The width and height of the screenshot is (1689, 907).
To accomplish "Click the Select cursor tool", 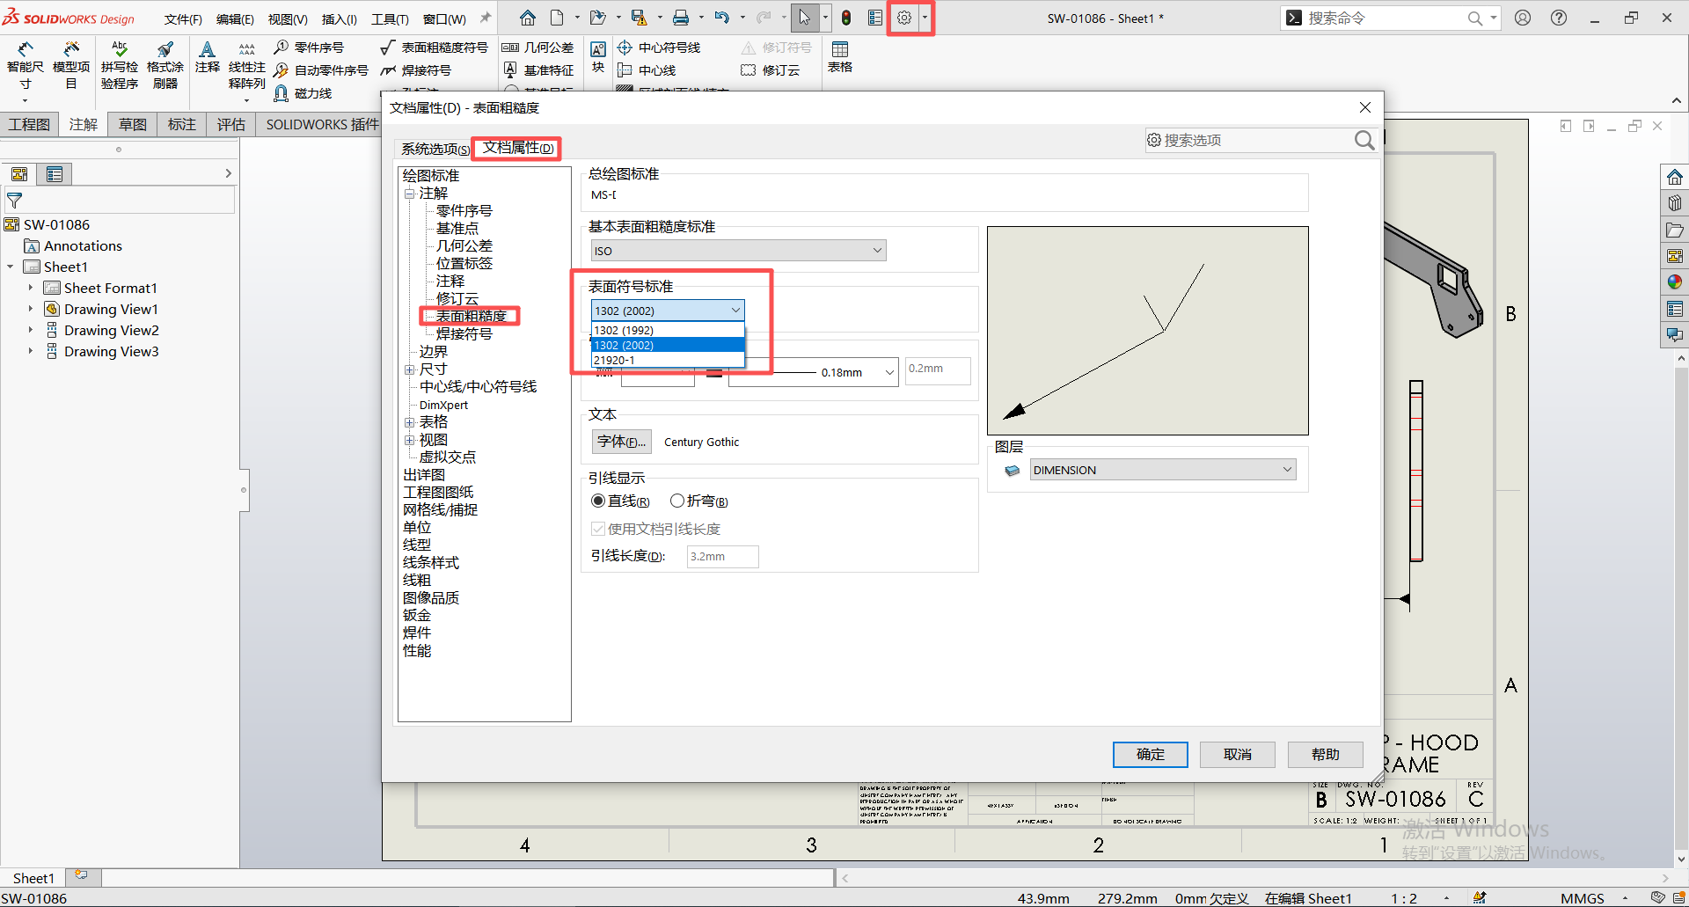I will [x=804, y=18].
